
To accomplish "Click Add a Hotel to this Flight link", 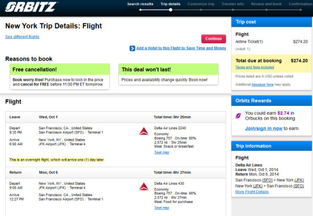I will tap(181, 48).
